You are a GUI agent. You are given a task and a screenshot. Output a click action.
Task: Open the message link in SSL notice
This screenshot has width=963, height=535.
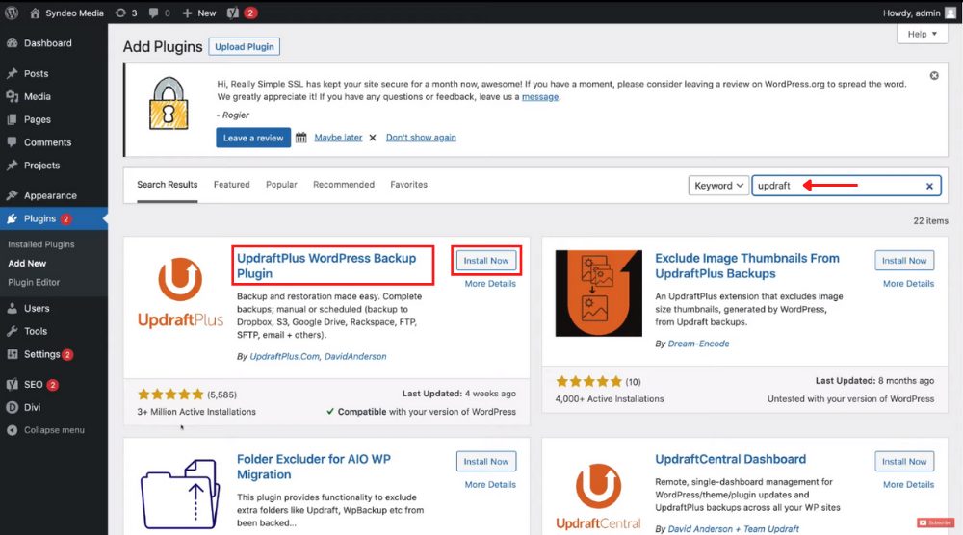click(540, 97)
